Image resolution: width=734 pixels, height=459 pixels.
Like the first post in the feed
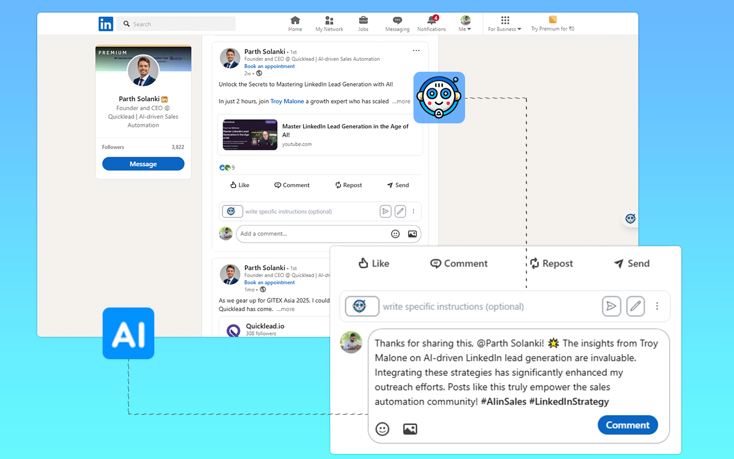point(240,185)
